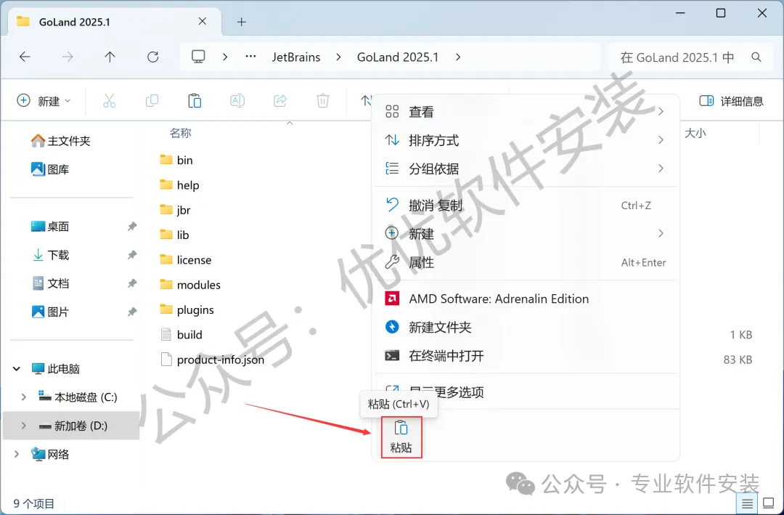Open 图片 quick access item

50,312
